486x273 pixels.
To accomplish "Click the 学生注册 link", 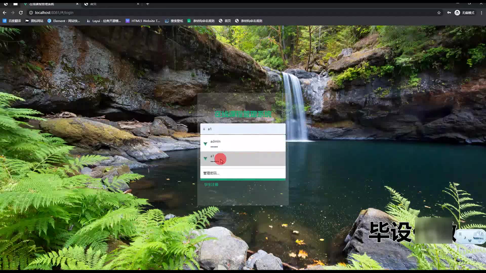I will click(211, 185).
